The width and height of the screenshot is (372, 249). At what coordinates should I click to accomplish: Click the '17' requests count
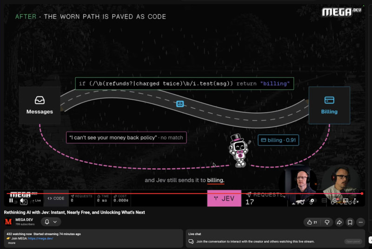coord(250,202)
